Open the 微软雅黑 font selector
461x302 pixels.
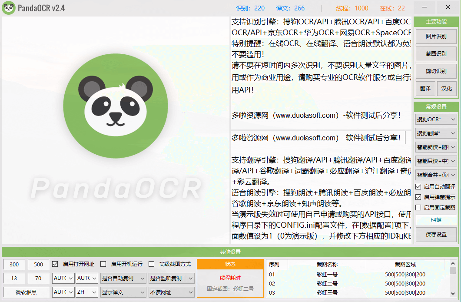pos(26,292)
